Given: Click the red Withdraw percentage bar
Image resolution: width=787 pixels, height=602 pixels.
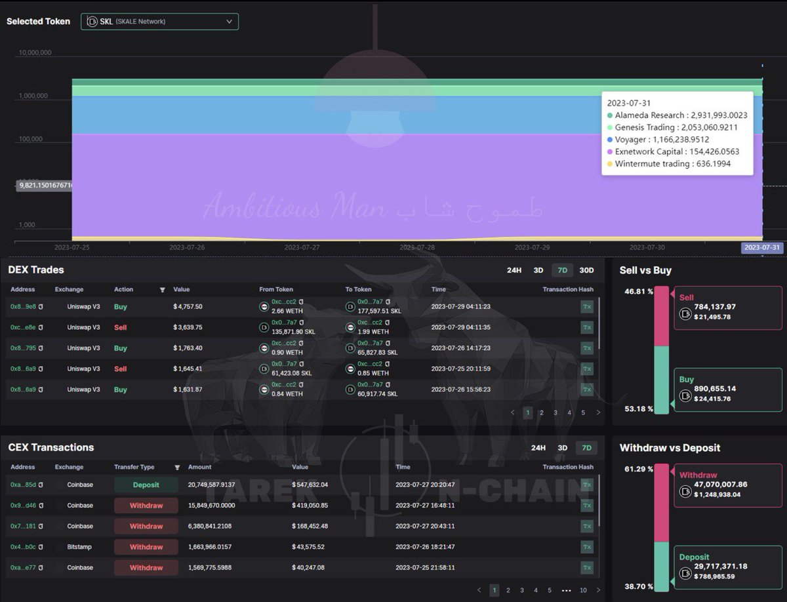Looking at the screenshot, I should click(661, 503).
